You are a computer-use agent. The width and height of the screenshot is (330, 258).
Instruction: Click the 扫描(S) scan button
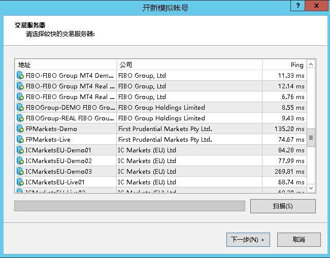(283, 206)
